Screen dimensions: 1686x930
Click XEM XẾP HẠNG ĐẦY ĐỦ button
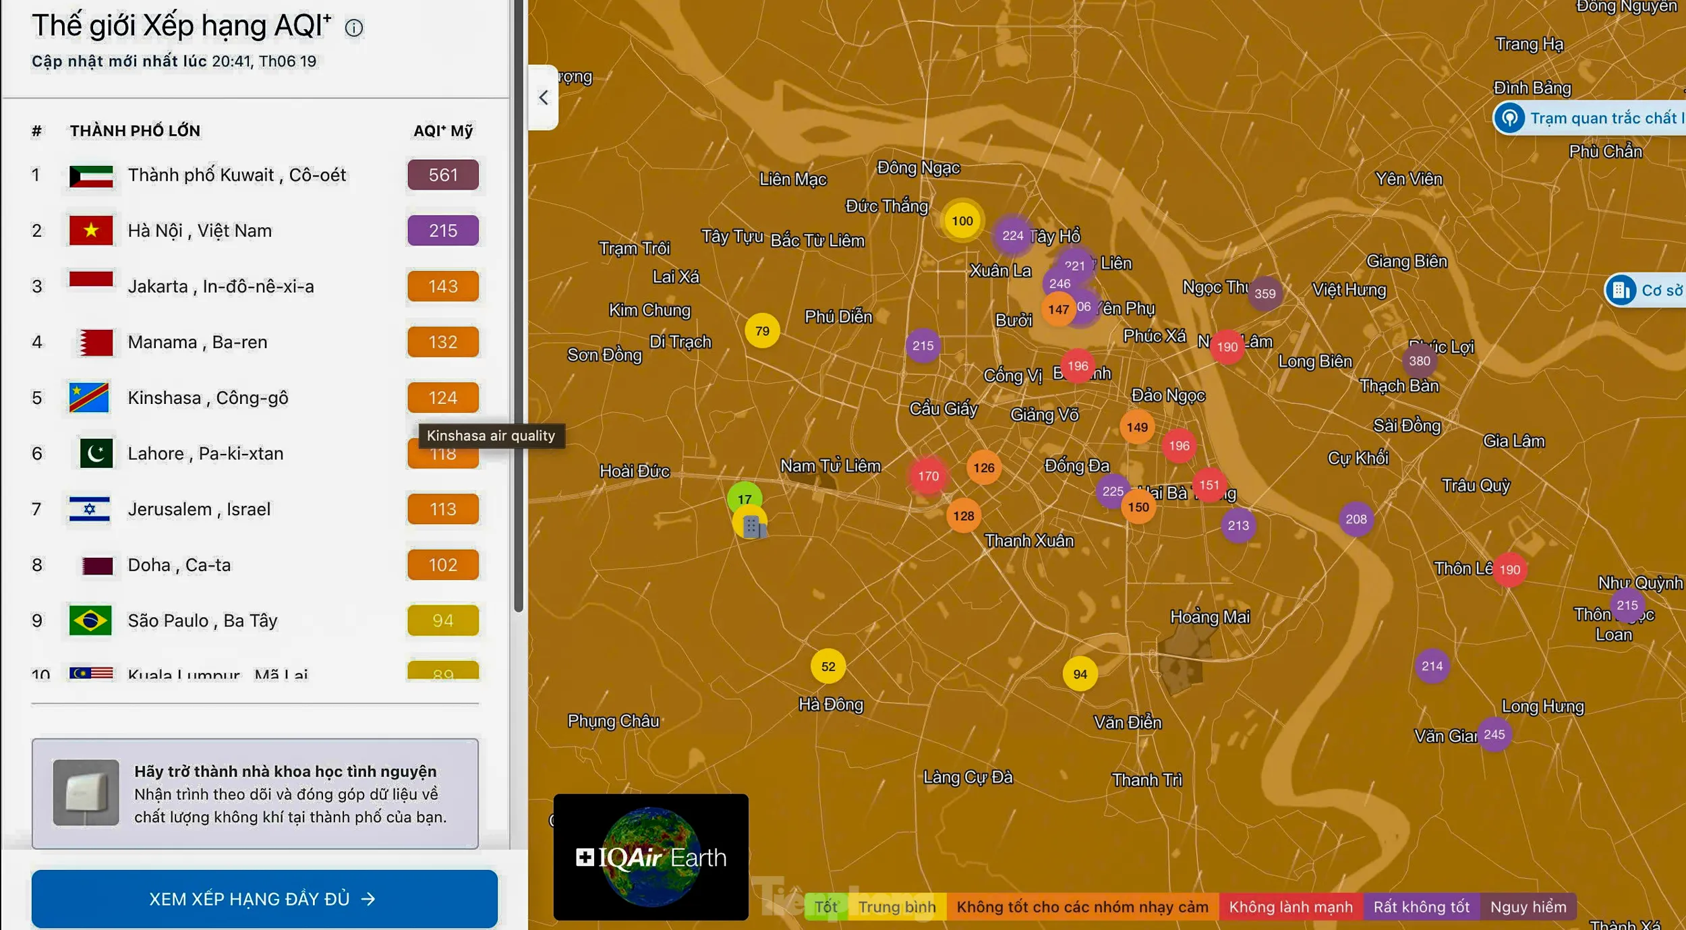tap(264, 899)
